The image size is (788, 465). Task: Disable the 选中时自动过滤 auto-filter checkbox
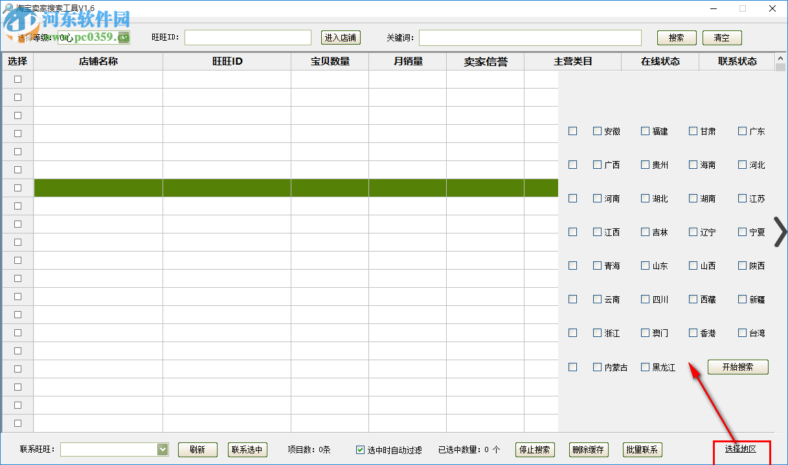pos(359,449)
